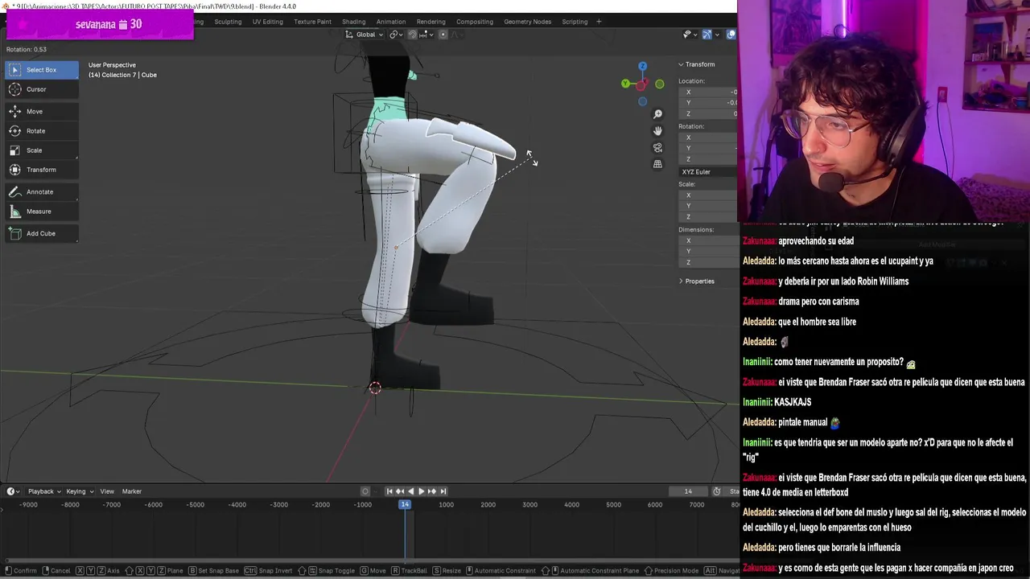Open XYZ Euler rotation mode dropdown

[x=708, y=172]
